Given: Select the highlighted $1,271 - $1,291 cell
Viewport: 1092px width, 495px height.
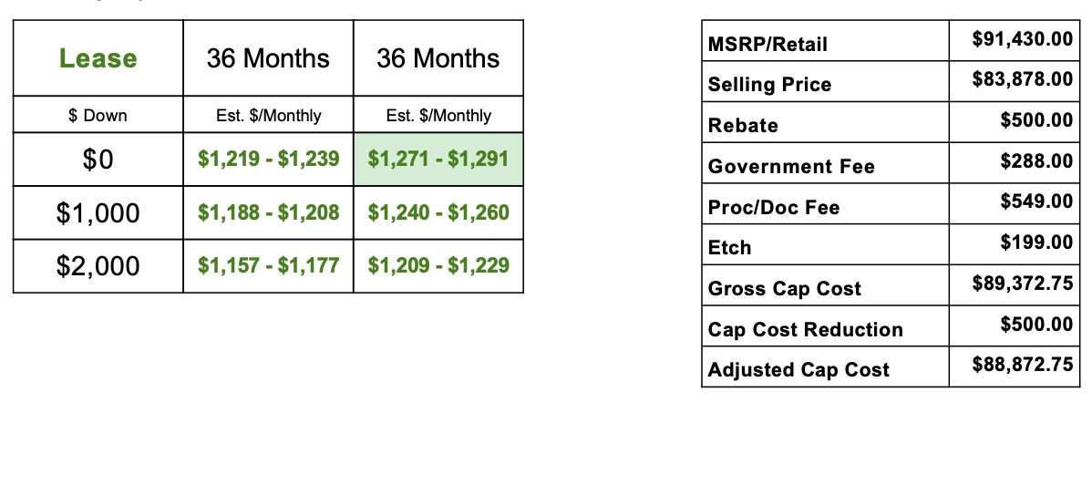Looking at the screenshot, I should [x=438, y=159].
